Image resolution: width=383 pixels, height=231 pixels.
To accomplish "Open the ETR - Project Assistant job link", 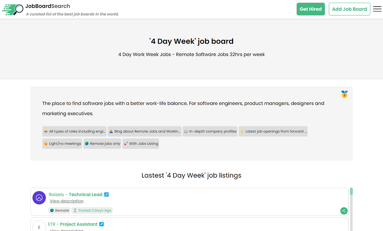I will pos(79,224).
